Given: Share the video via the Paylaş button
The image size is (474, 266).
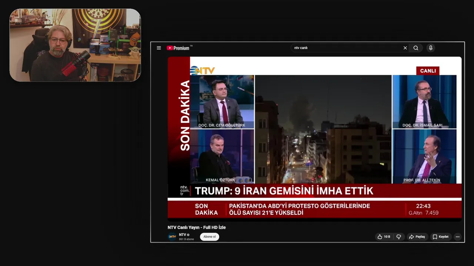Looking at the screenshot, I should pyautogui.click(x=417, y=237).
